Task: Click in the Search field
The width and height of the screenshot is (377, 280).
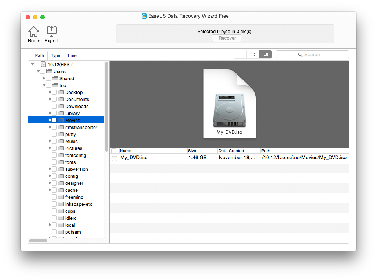Action: pos(312,54)
